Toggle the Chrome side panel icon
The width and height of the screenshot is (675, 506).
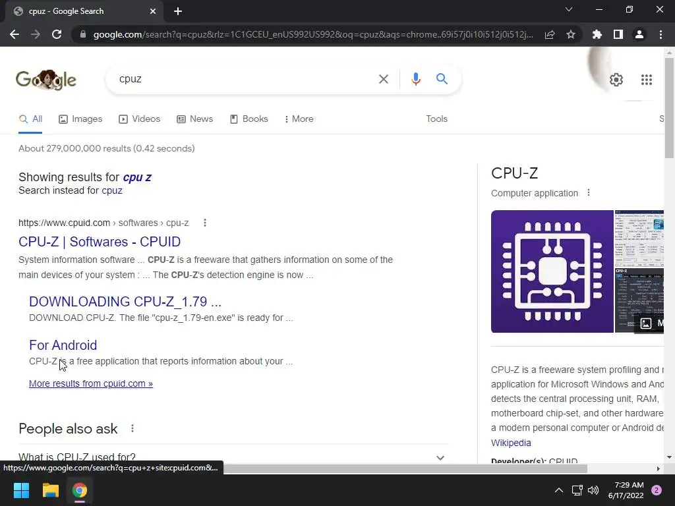pyautogui.click(x=618, y=34)
